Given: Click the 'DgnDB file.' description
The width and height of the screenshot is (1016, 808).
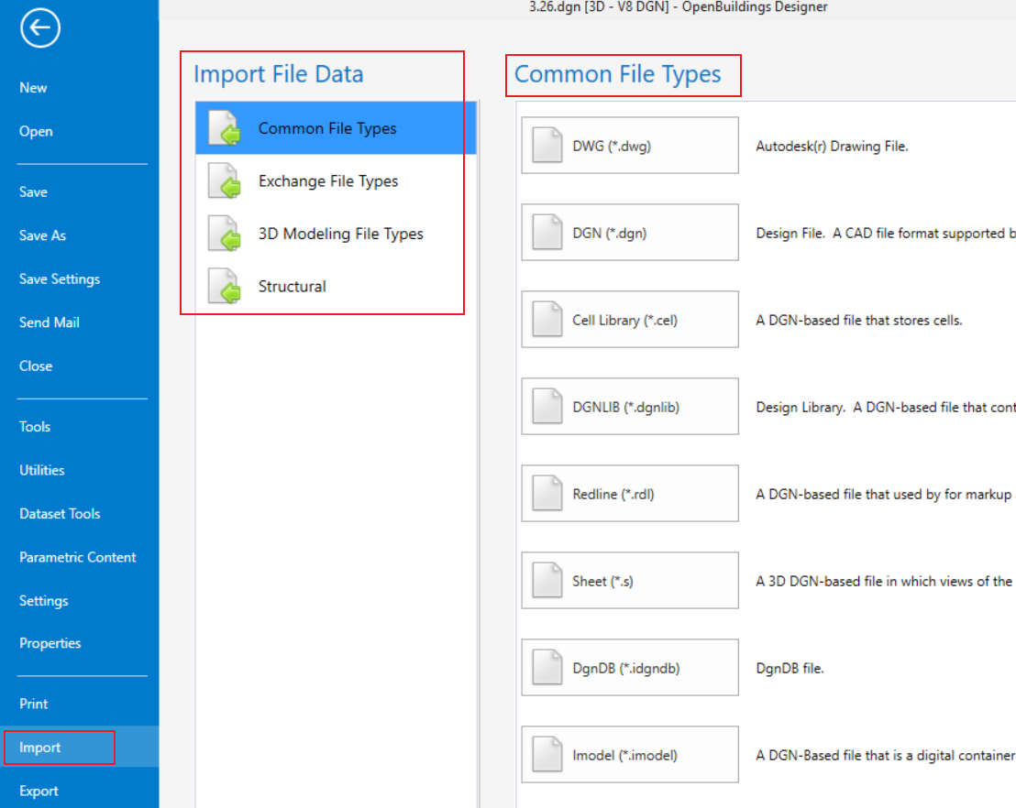Looking at the screenshot, I should 790,668.
